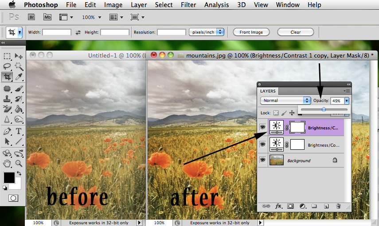Select the Line tool

19,141
